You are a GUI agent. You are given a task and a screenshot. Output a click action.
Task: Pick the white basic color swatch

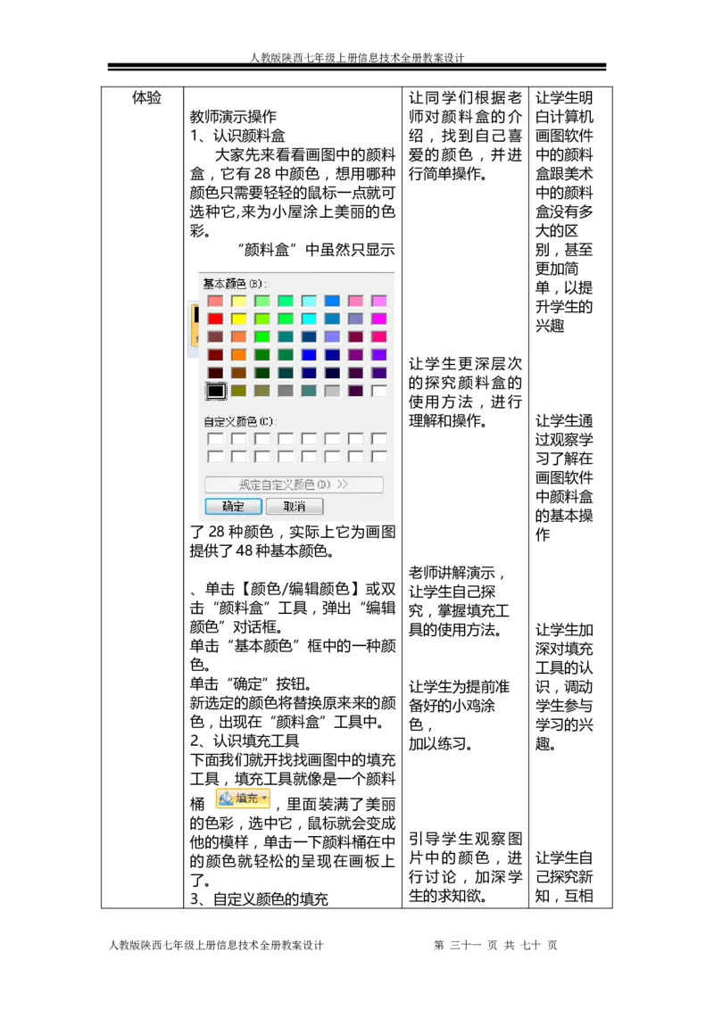click(x=379, y=391)
